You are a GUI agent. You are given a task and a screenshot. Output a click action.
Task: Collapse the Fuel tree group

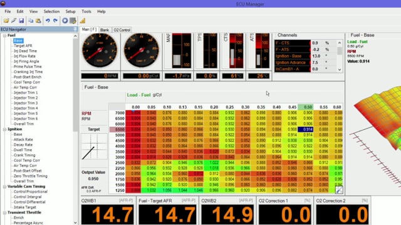(x=4, y=36)
